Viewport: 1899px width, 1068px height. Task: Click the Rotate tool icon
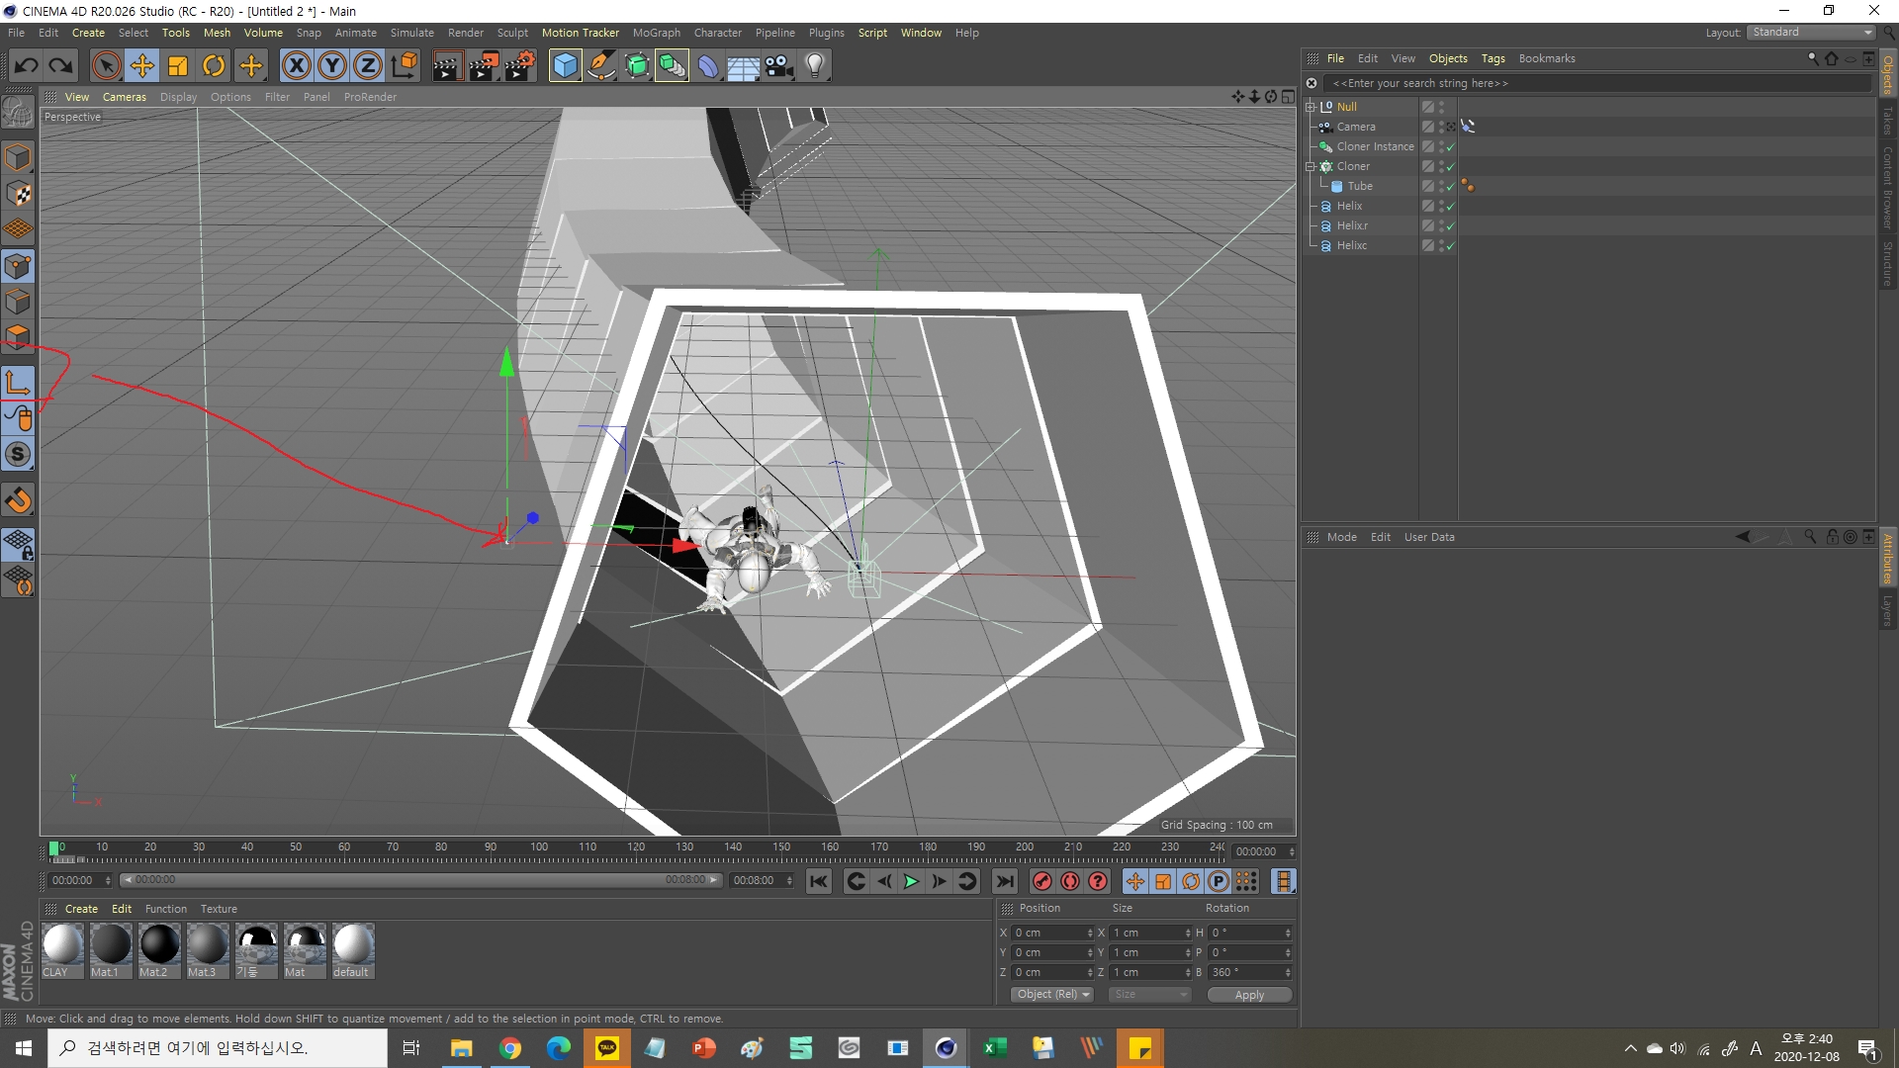(214, 64)
